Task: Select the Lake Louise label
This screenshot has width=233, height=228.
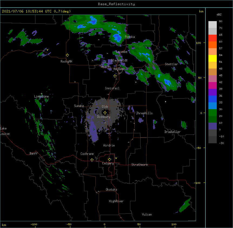Action: pyautogui.click(x=5, y=131)
